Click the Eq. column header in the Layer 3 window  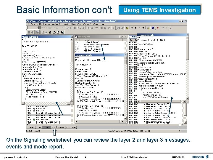click(131, 40)
